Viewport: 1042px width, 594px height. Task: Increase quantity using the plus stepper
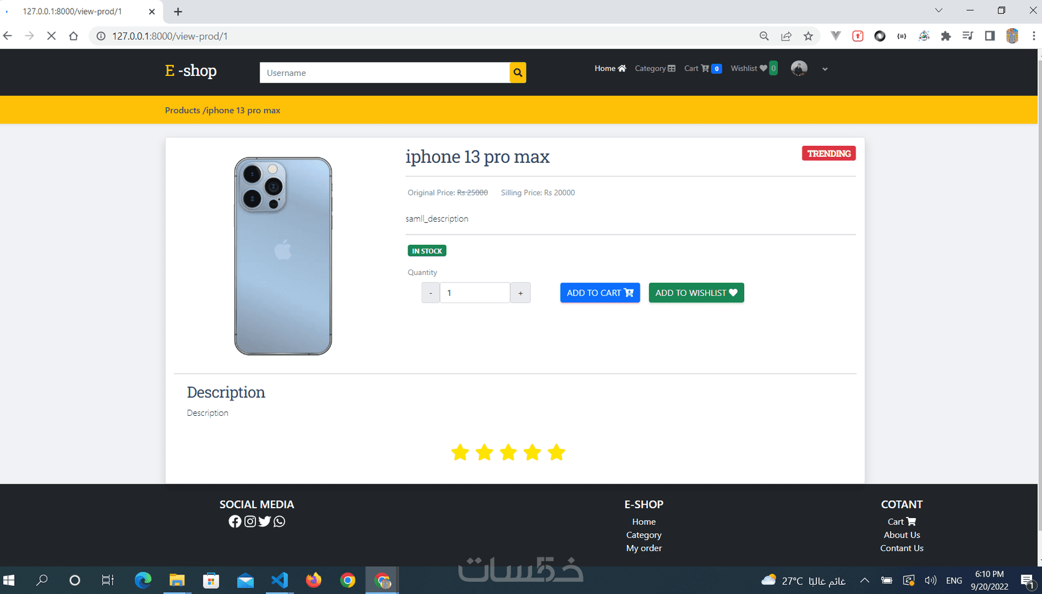[520, 293]
